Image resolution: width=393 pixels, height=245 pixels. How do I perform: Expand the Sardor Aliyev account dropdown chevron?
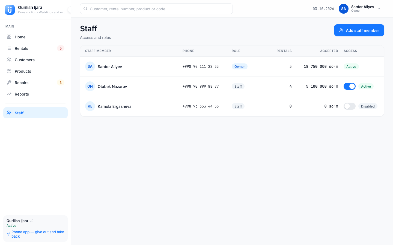tap(379, 9)
